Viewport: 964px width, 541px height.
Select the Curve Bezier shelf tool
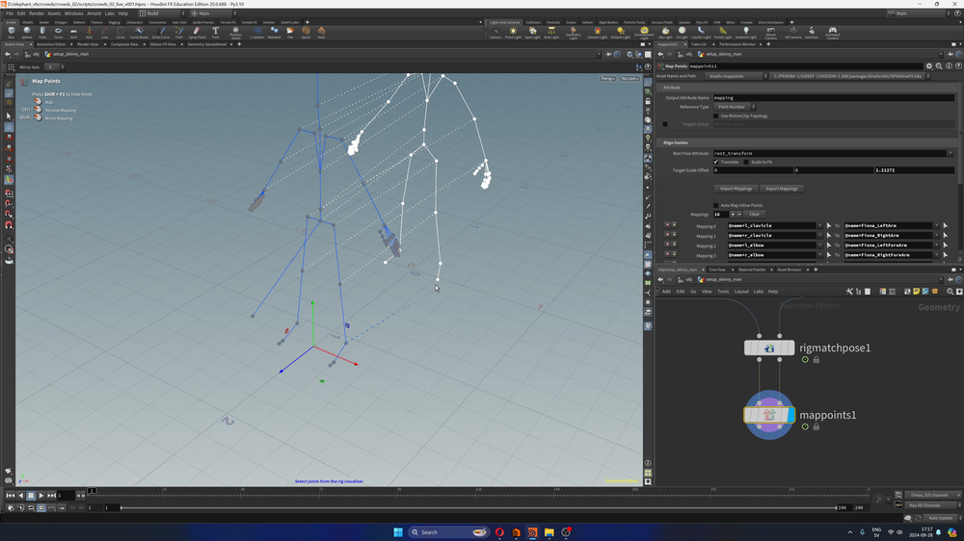[x=139, y=32]
